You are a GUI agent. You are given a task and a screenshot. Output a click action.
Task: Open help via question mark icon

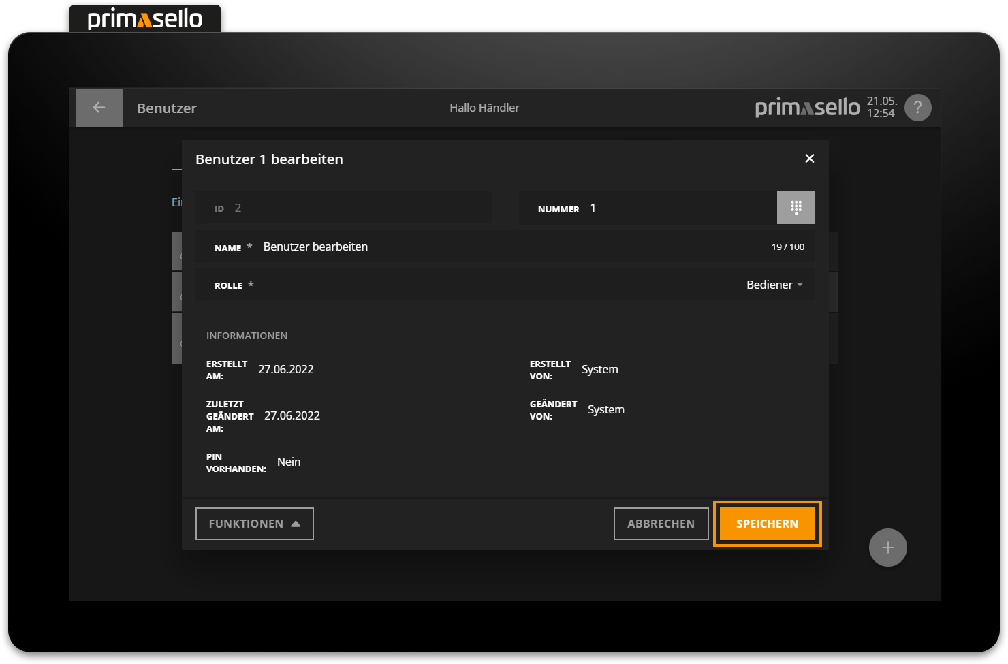pos(917,108)
